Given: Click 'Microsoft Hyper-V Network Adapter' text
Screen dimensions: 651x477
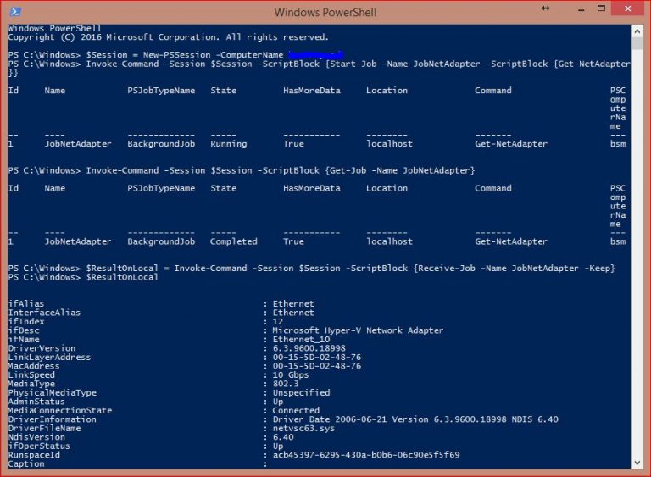Looking at the screenshot, I should pyautogui.click(x=358, y=330).
